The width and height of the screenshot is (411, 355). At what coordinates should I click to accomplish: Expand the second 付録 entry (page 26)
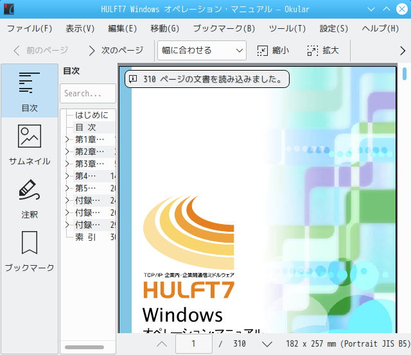[67, 212]
